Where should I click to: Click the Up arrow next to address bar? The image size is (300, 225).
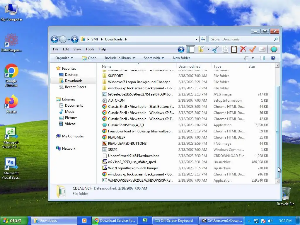tap(75, 40)
